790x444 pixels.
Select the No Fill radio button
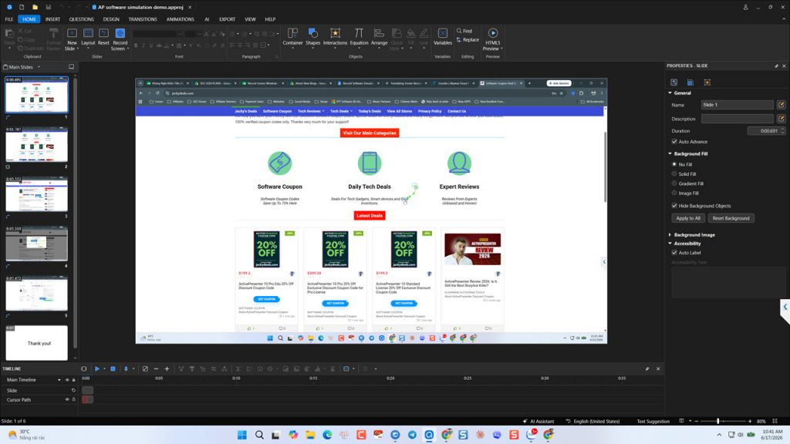click(674, 164)
